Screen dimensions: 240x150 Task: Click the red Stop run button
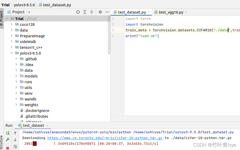click(8, 148)
